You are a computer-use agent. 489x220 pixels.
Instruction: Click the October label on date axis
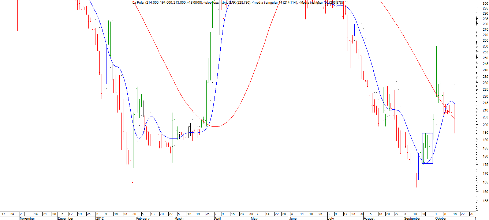pyautogui.click(x=441, y=218)
